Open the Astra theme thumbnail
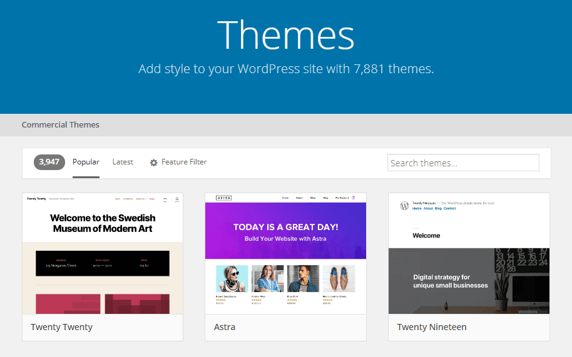This screenshot has width=572, height=357. (285, 254)
